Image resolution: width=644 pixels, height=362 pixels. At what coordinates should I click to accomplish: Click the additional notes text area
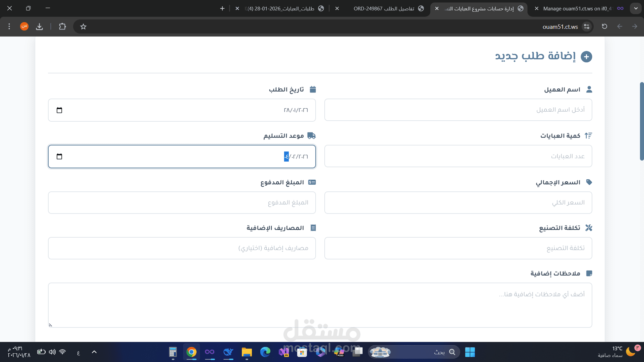[x=320, y=305]
